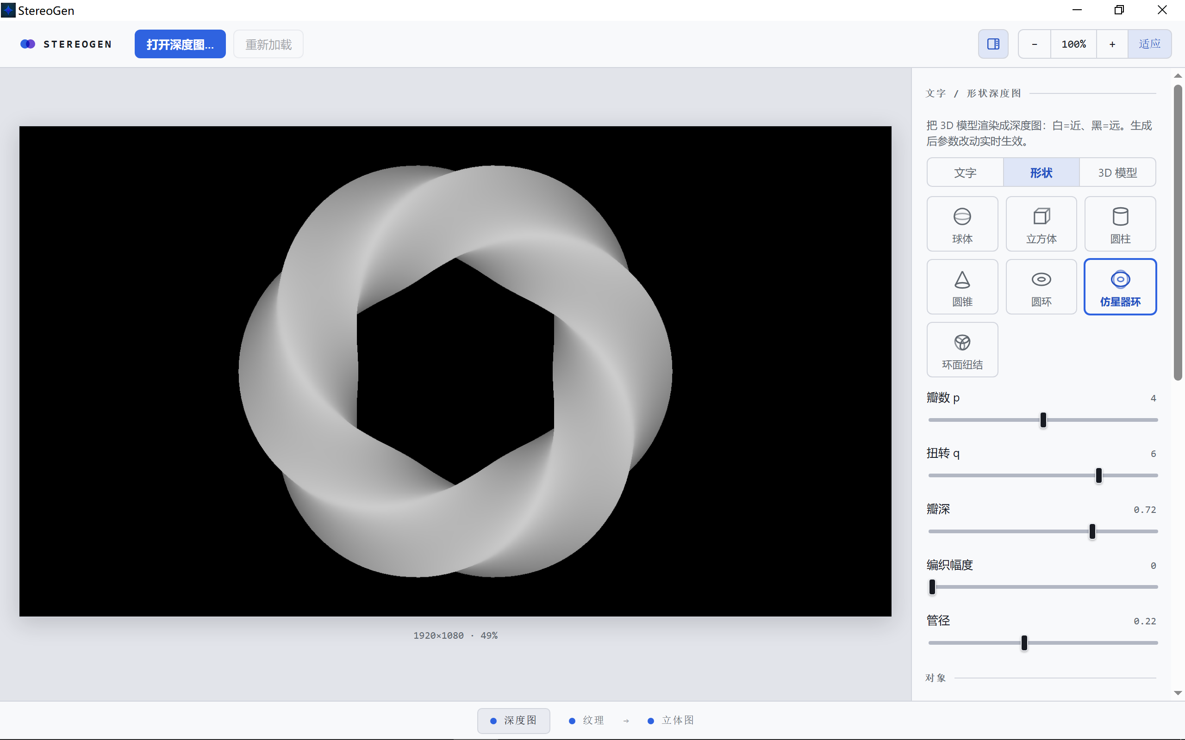Click the panel scrollbar up arrow
Image resolution: width=1185 pixels, height=740 pixels.
[1178, 76]
